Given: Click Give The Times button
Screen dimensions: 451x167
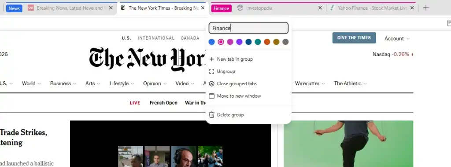Looking at the screenshot, I should pos(354,38).
